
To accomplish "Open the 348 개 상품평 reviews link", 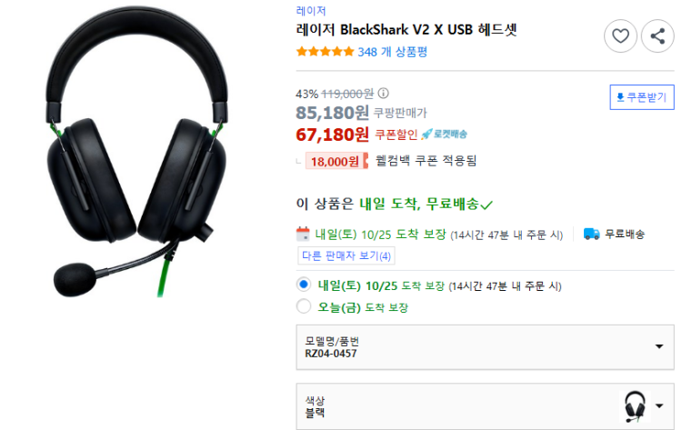I will 392,52.
